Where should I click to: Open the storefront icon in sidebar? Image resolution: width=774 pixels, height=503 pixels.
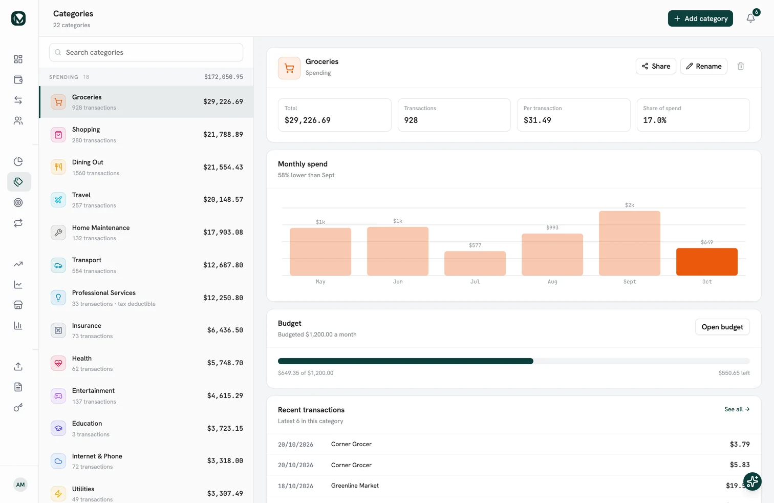point(18,305)
